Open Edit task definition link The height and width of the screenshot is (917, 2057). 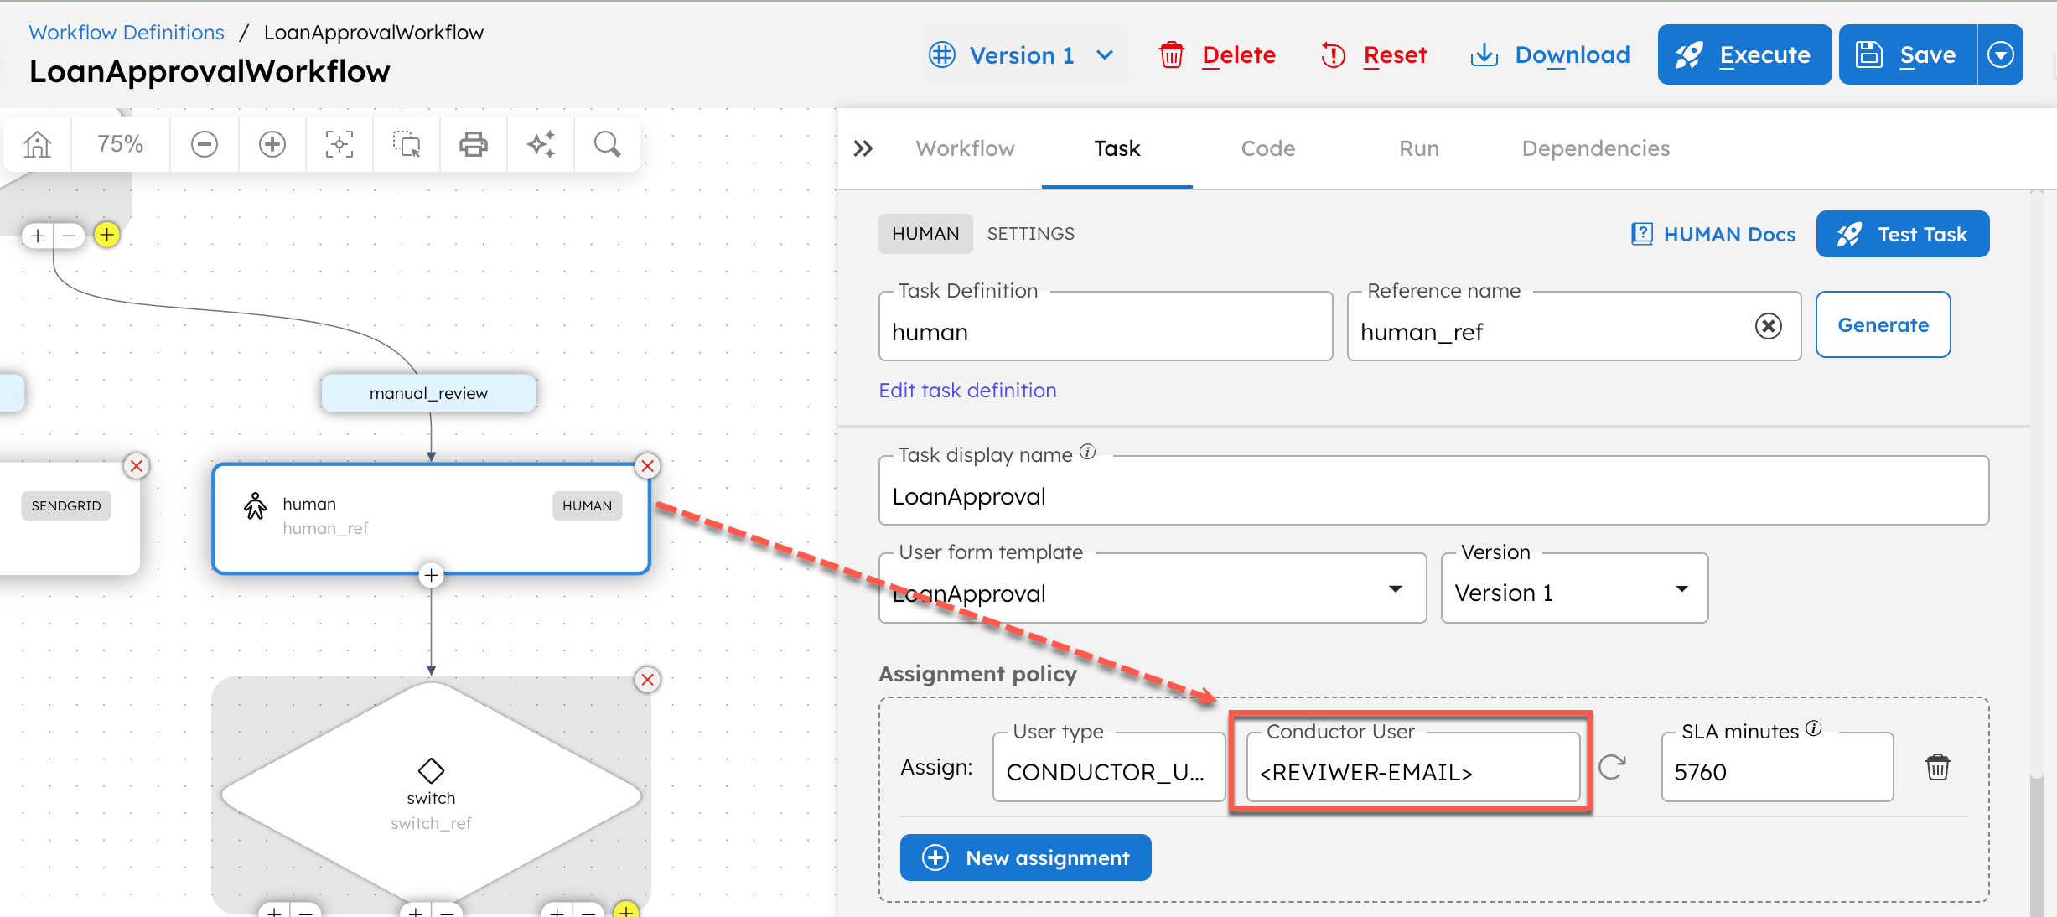tap(967, 391)
